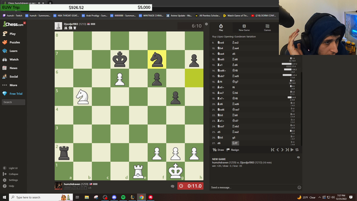Go to move 27 white d6
Screen dimensions: 357x201
[219, 143]
